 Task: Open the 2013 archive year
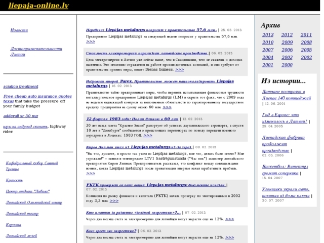[268, 35]
